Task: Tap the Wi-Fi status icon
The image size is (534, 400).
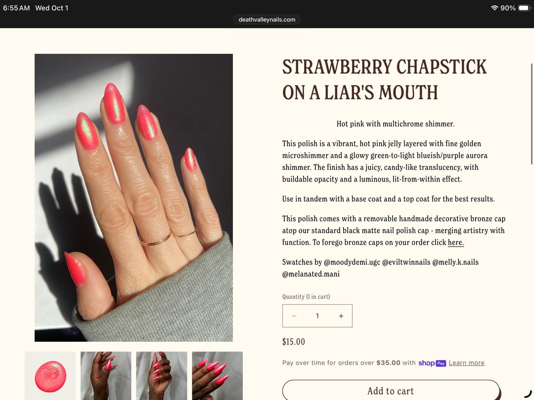Action: pyautogui.click(x=494, y=8)
